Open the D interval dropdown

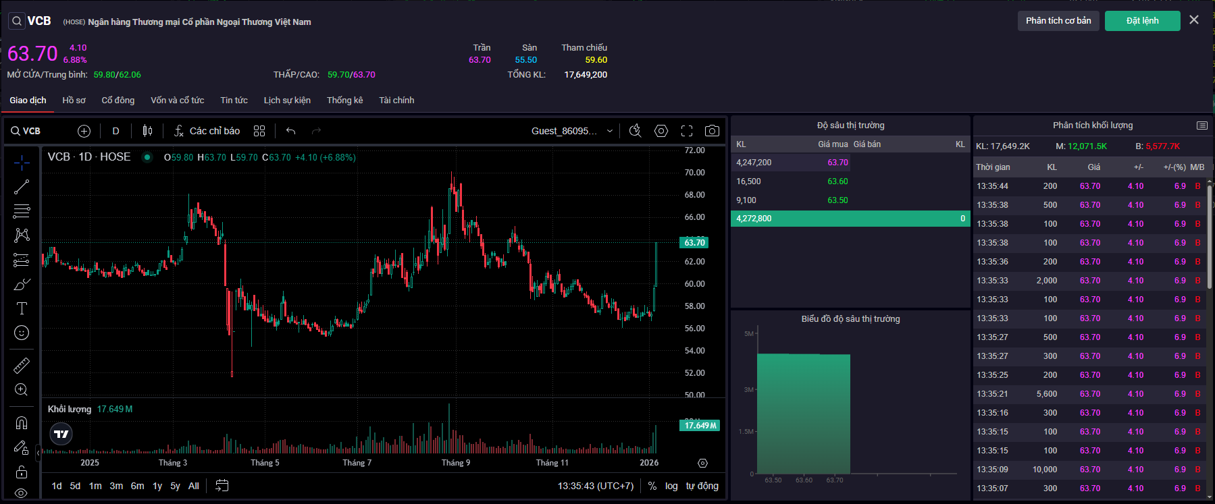pyautogui.click(x=115, y=131)
